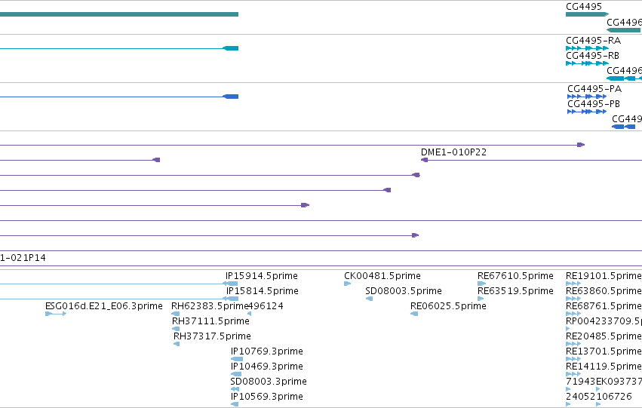
Task: Select the glyph beneath IP15914.5prime
Action: click(230, 284)
